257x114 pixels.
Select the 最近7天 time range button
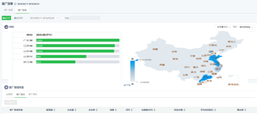[7, 18]
